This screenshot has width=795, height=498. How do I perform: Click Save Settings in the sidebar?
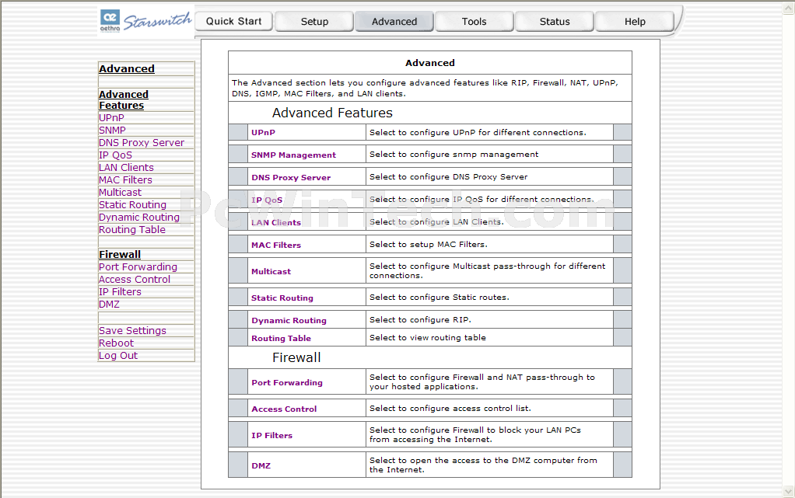coord(132,330)
